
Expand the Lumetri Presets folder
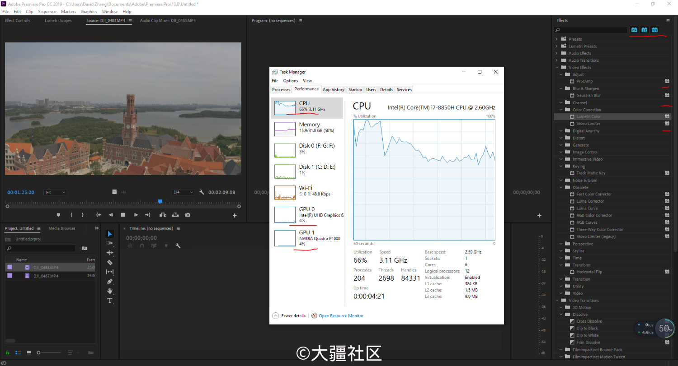coord(556,46)
